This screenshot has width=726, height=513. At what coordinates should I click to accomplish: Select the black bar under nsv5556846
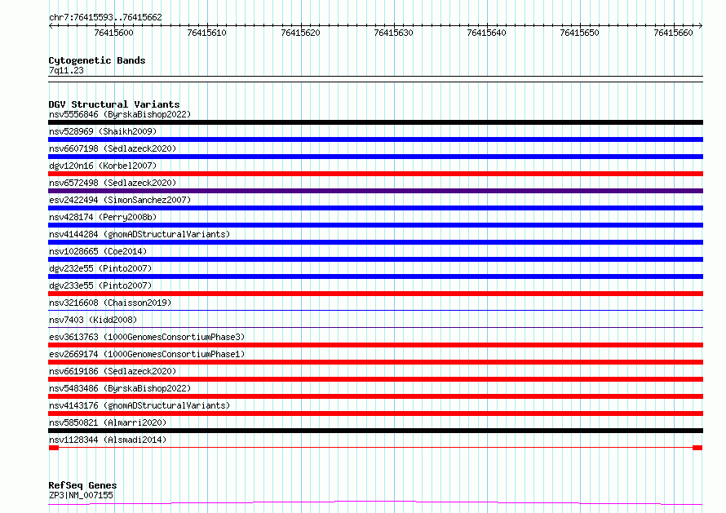375,122
